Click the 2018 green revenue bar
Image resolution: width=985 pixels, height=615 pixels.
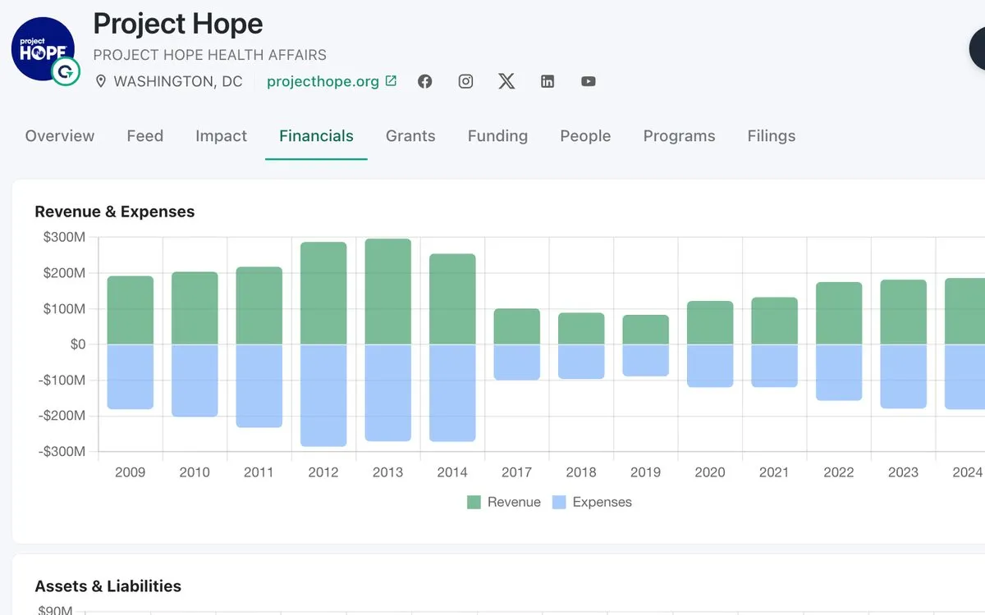(x=581, y=329)
